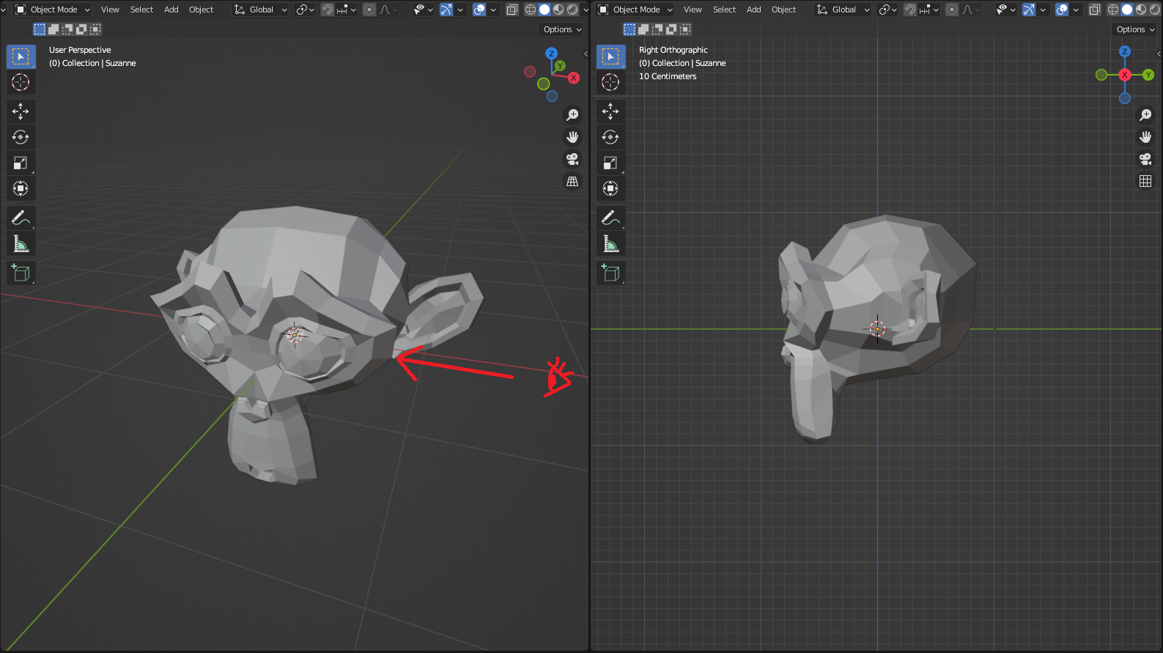The width and height of the screenshot is (1163, 653).
Task: Activate Select Box tool in User Perspective viewport
Action: click(21, 56)
